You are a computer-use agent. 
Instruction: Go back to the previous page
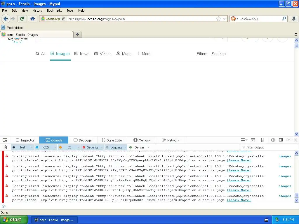pos(6,19)
